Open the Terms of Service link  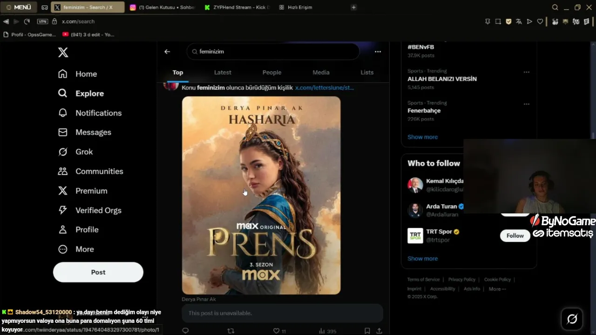pyautogui.click(x=423, y=280)
